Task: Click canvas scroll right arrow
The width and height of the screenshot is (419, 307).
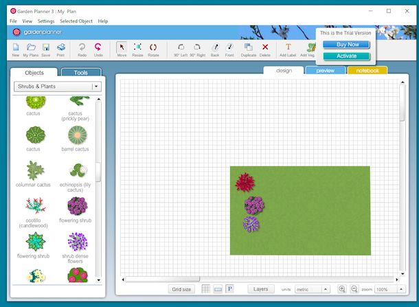Action: click(x=397, y=280)
